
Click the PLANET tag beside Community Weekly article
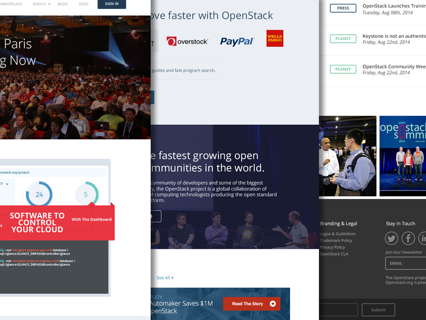click(x=343, y=69)
